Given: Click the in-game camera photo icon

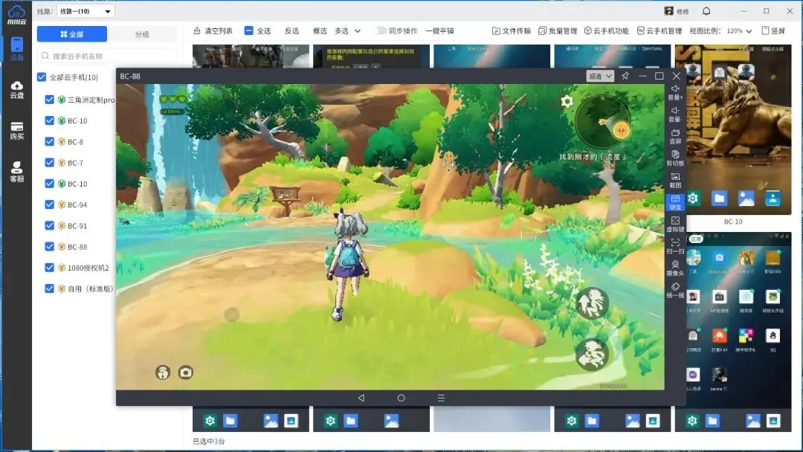Looking at the screenshot, I should click(x=185, y=372).
